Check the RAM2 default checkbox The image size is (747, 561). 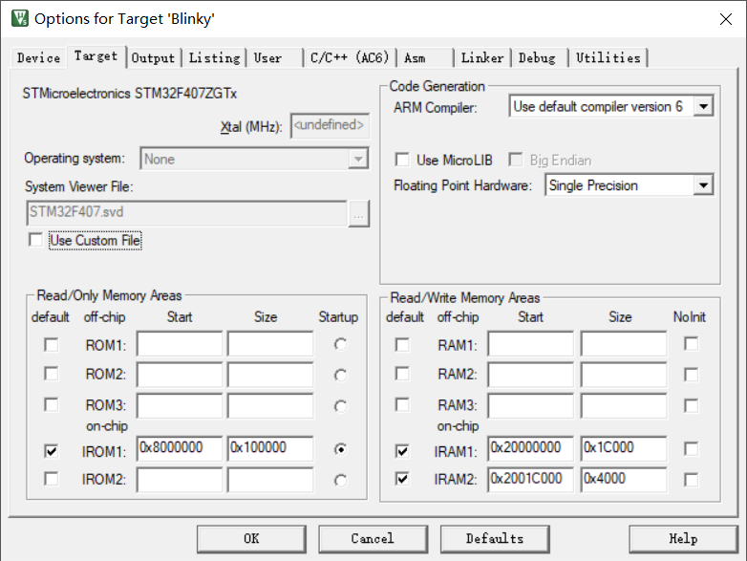(402, 374)
